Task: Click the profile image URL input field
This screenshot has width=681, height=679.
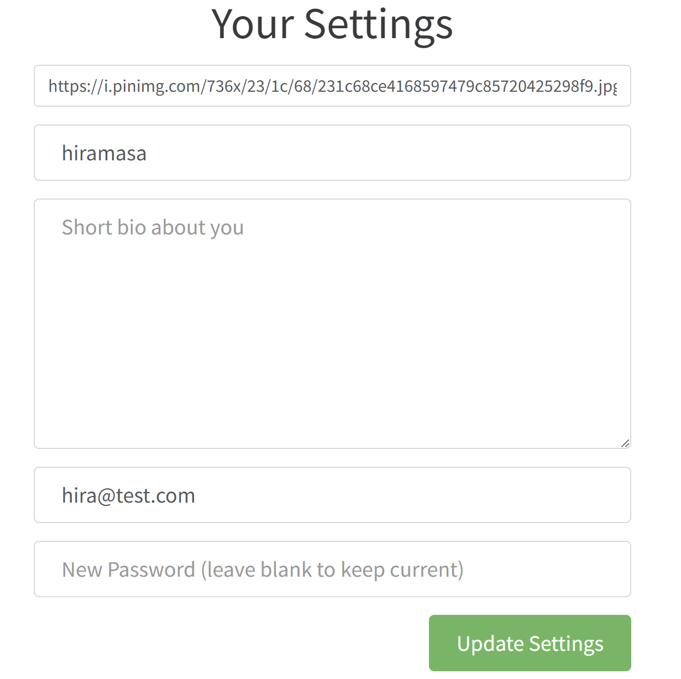Action: [332, 86]
